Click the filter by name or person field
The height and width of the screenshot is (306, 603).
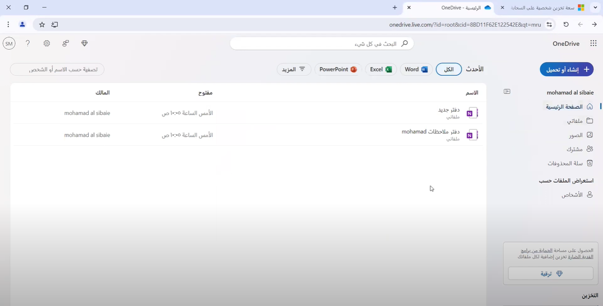coord(57,70)
